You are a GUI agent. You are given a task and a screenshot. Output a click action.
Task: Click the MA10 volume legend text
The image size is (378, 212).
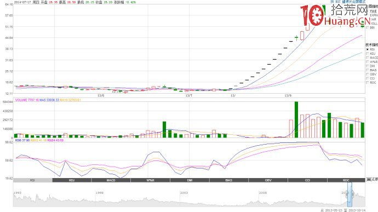tap(70, 100)
